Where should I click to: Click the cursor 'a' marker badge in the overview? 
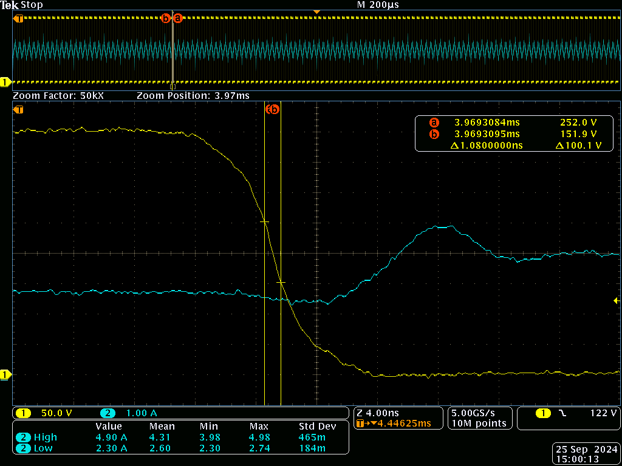[178, 18]
